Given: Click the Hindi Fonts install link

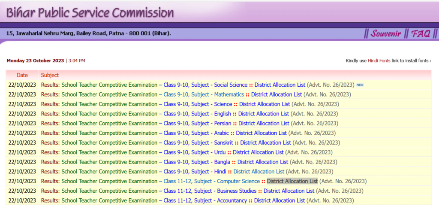Looking at the screenshot, I should tap(379, 61).
